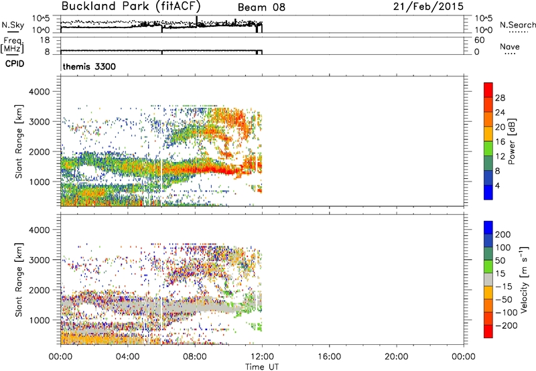
Task: Click the "Time UT" axis title
Action: [x=262, y=367]
